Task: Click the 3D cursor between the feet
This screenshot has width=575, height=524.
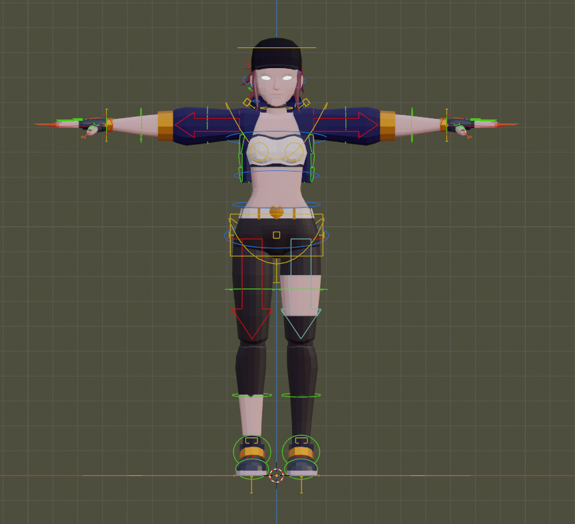Action: [x=277, y=475]
